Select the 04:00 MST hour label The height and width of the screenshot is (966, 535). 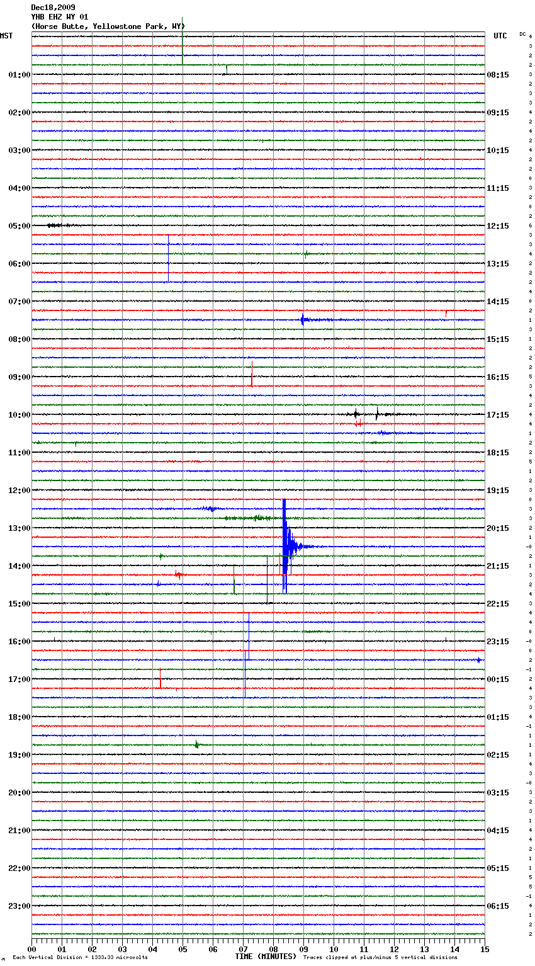tap(19, 188)
